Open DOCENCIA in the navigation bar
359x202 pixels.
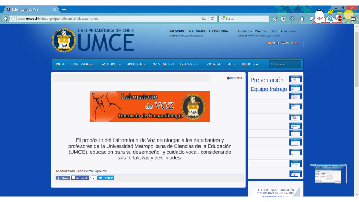(213, 64)
